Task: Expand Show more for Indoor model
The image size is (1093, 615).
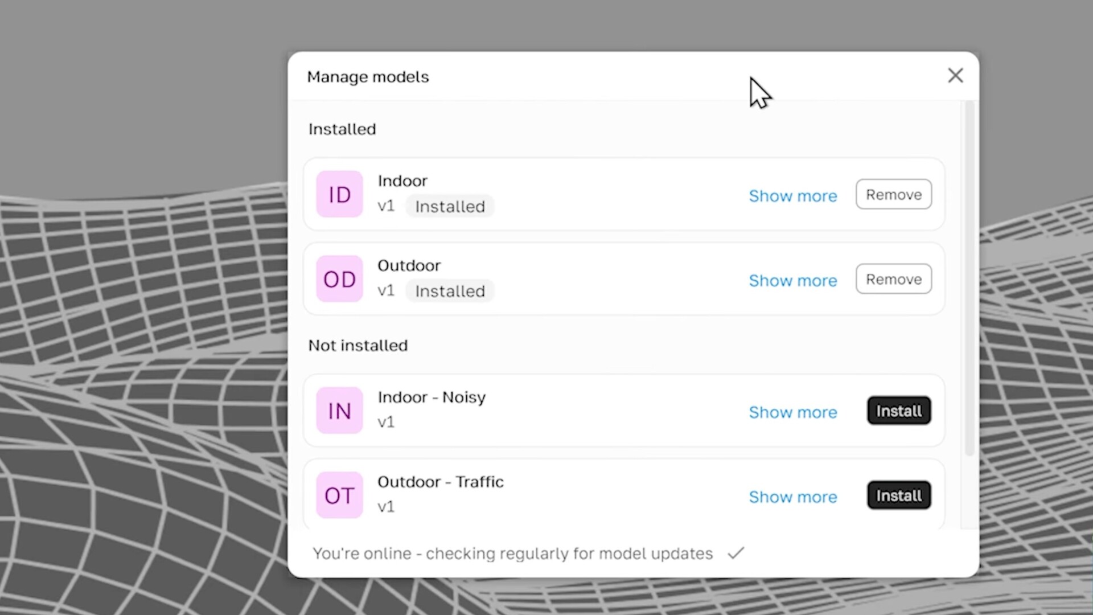Action: point(792,196)
